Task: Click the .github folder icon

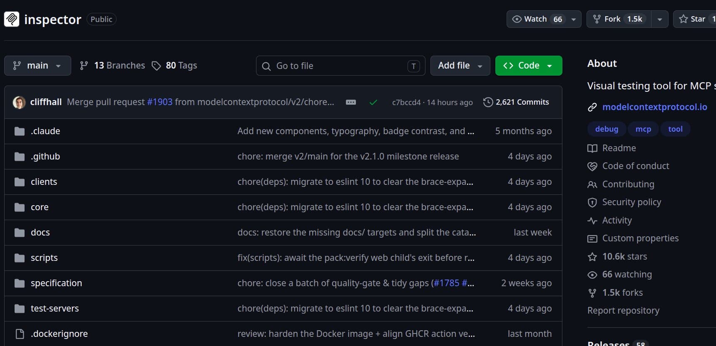Action: tap(20, 157)
